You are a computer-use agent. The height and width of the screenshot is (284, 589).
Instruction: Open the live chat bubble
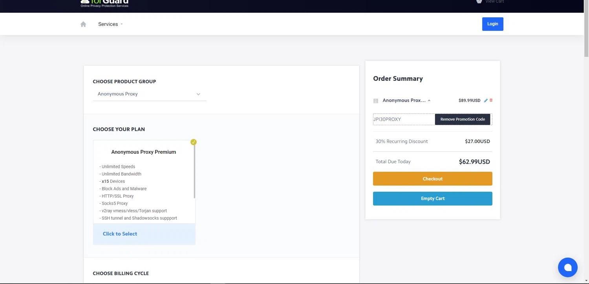click(x=568, y=268)
